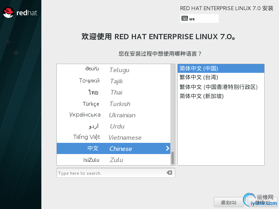Open the us keyboard layout selector
This screenshot has height=209, width=279.
[x=199, y=19]
